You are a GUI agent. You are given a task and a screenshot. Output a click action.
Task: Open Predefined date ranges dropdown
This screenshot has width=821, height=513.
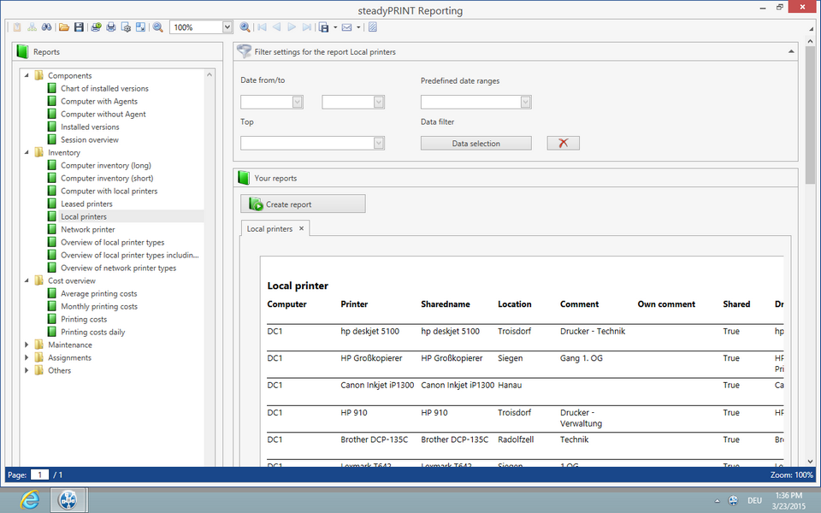tap(526, 102)
